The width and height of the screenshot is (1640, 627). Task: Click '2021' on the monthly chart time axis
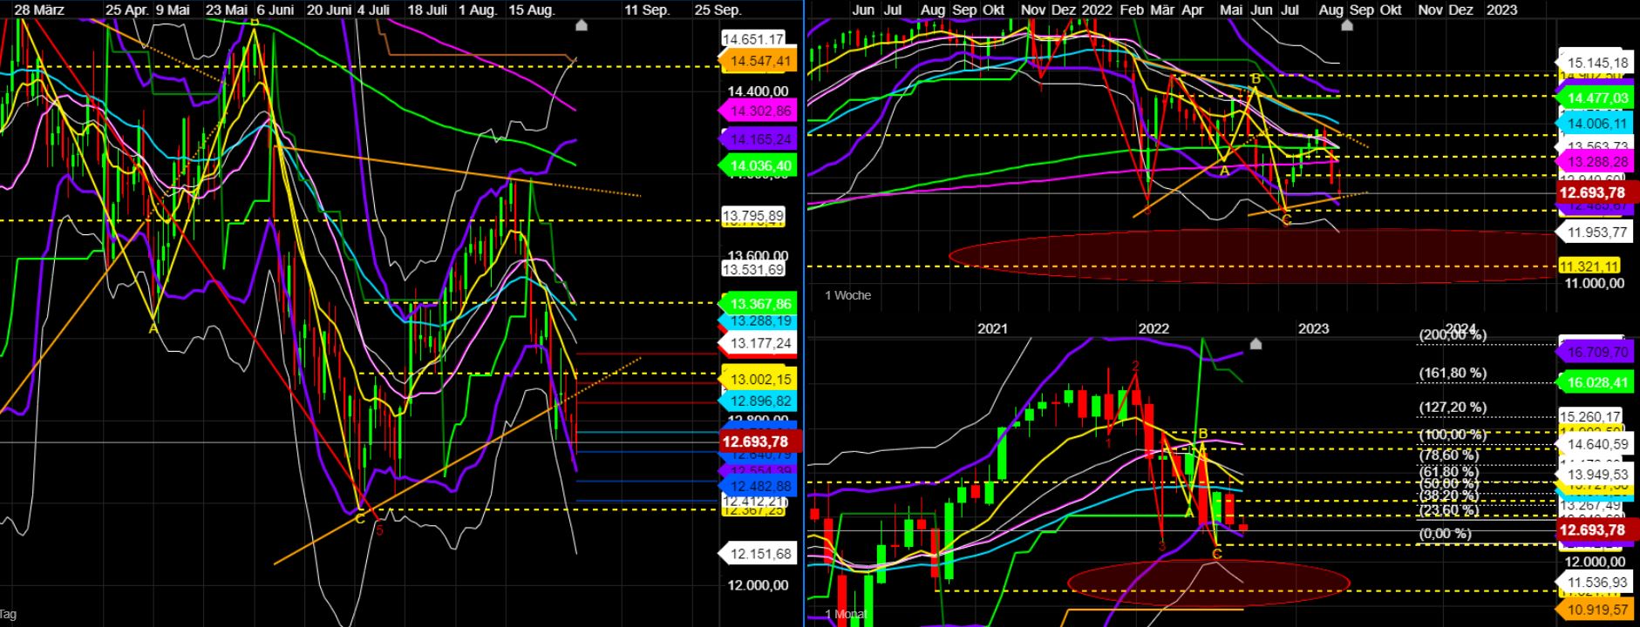pos(992,328)
